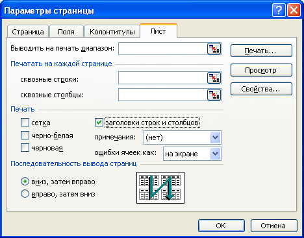Click the help question mark icon
The image size is (304, 238).
click(x=279, y=10)
